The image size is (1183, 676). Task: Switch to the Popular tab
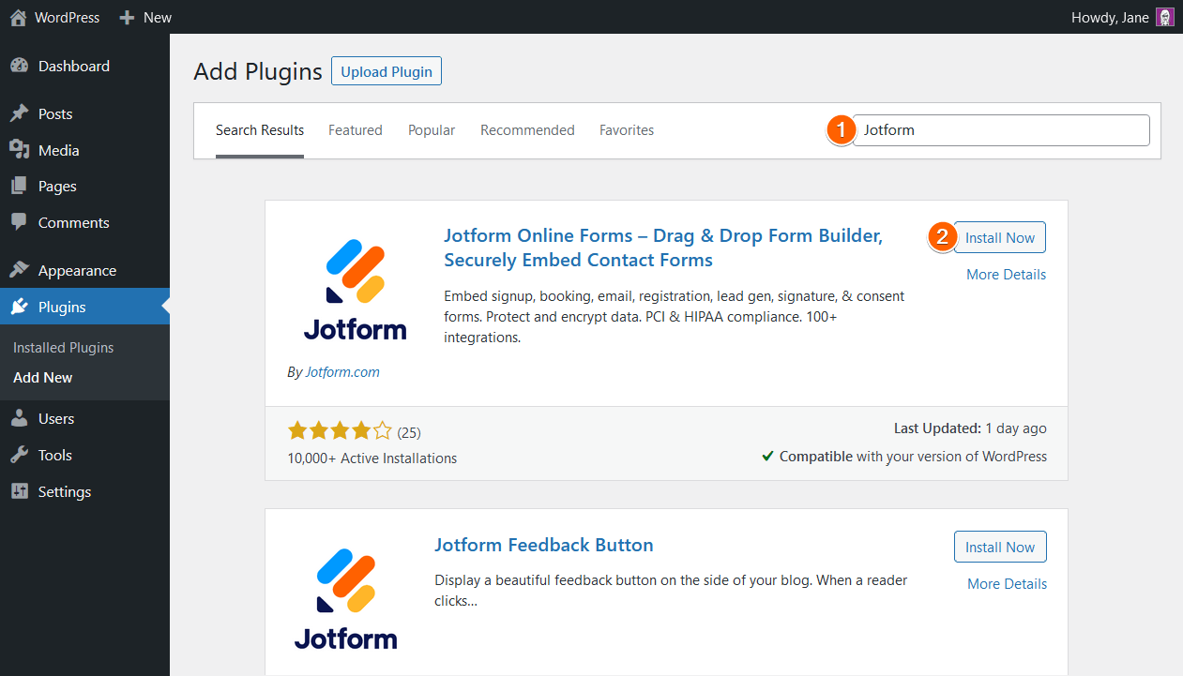(x=432, y=130)
